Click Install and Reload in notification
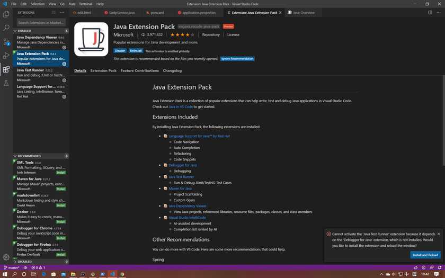The image size is (445, 278). (x=425, y=255)
